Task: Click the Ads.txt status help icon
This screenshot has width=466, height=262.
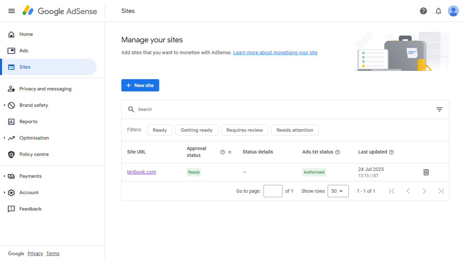Action: pos(337,152)
